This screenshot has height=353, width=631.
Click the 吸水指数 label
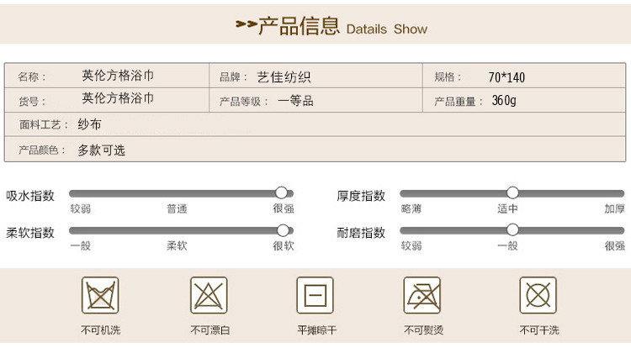point(30,196)
